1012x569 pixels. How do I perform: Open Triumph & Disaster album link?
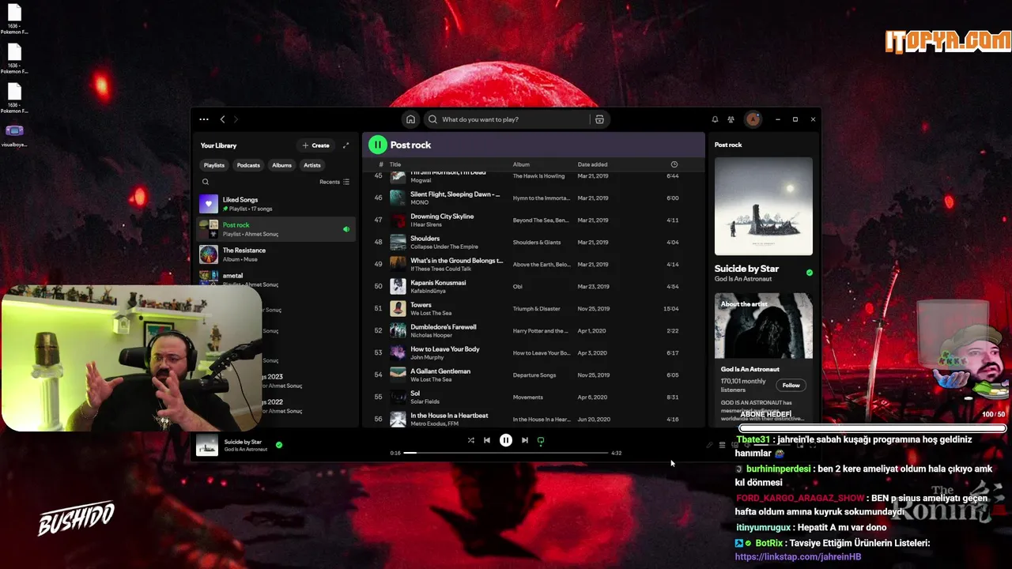pyautogui.click(x=536, y=309)
